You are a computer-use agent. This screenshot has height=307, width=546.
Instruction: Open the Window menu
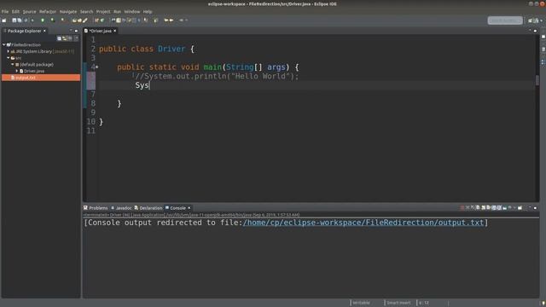tap(132, 11)
